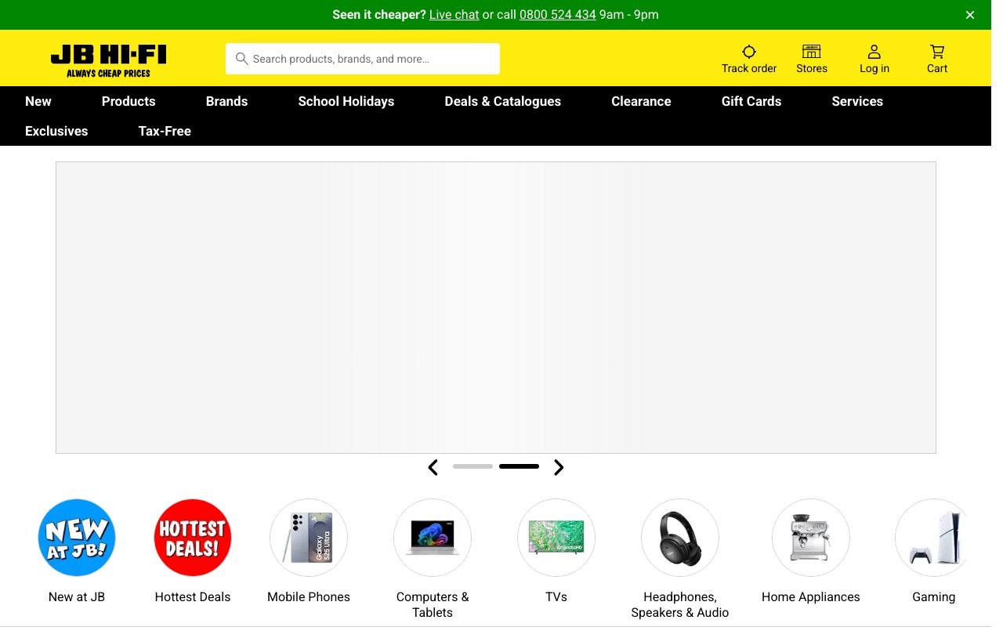
Task: Open the Brands menu
Action: [x=226, y=101]
